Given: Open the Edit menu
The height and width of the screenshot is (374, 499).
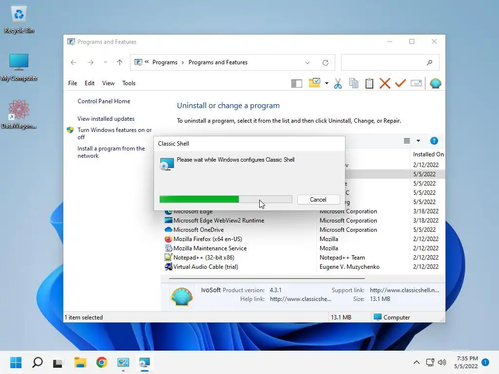Looking at the screenshot, I should [x=90, y=83].
